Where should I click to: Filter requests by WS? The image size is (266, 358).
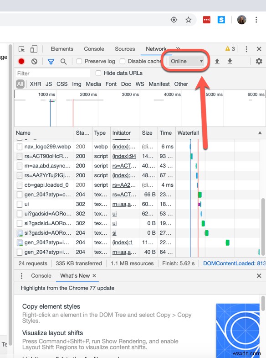140,84
